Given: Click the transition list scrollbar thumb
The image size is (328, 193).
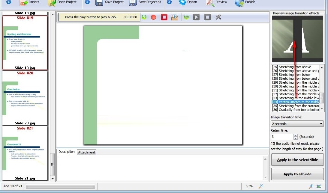Looking at the screenshot, I should (322, 98).
